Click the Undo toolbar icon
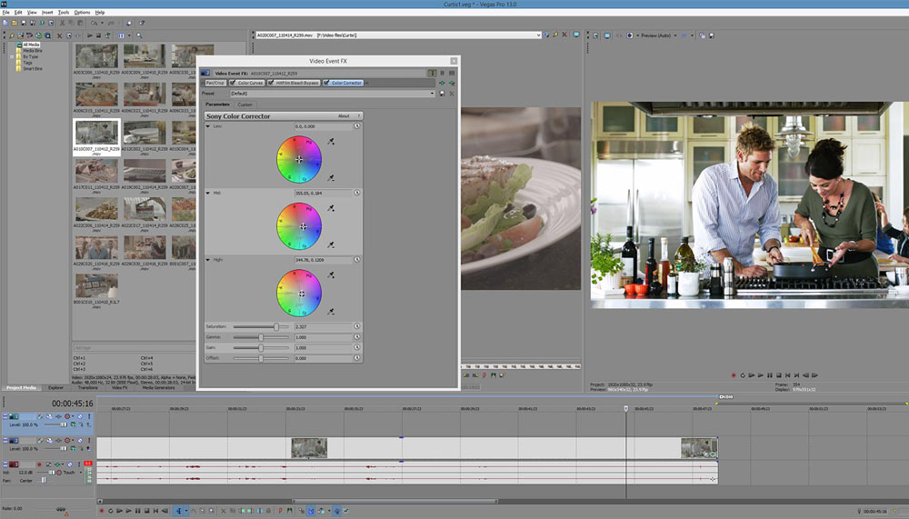 [x=94, y=24]
